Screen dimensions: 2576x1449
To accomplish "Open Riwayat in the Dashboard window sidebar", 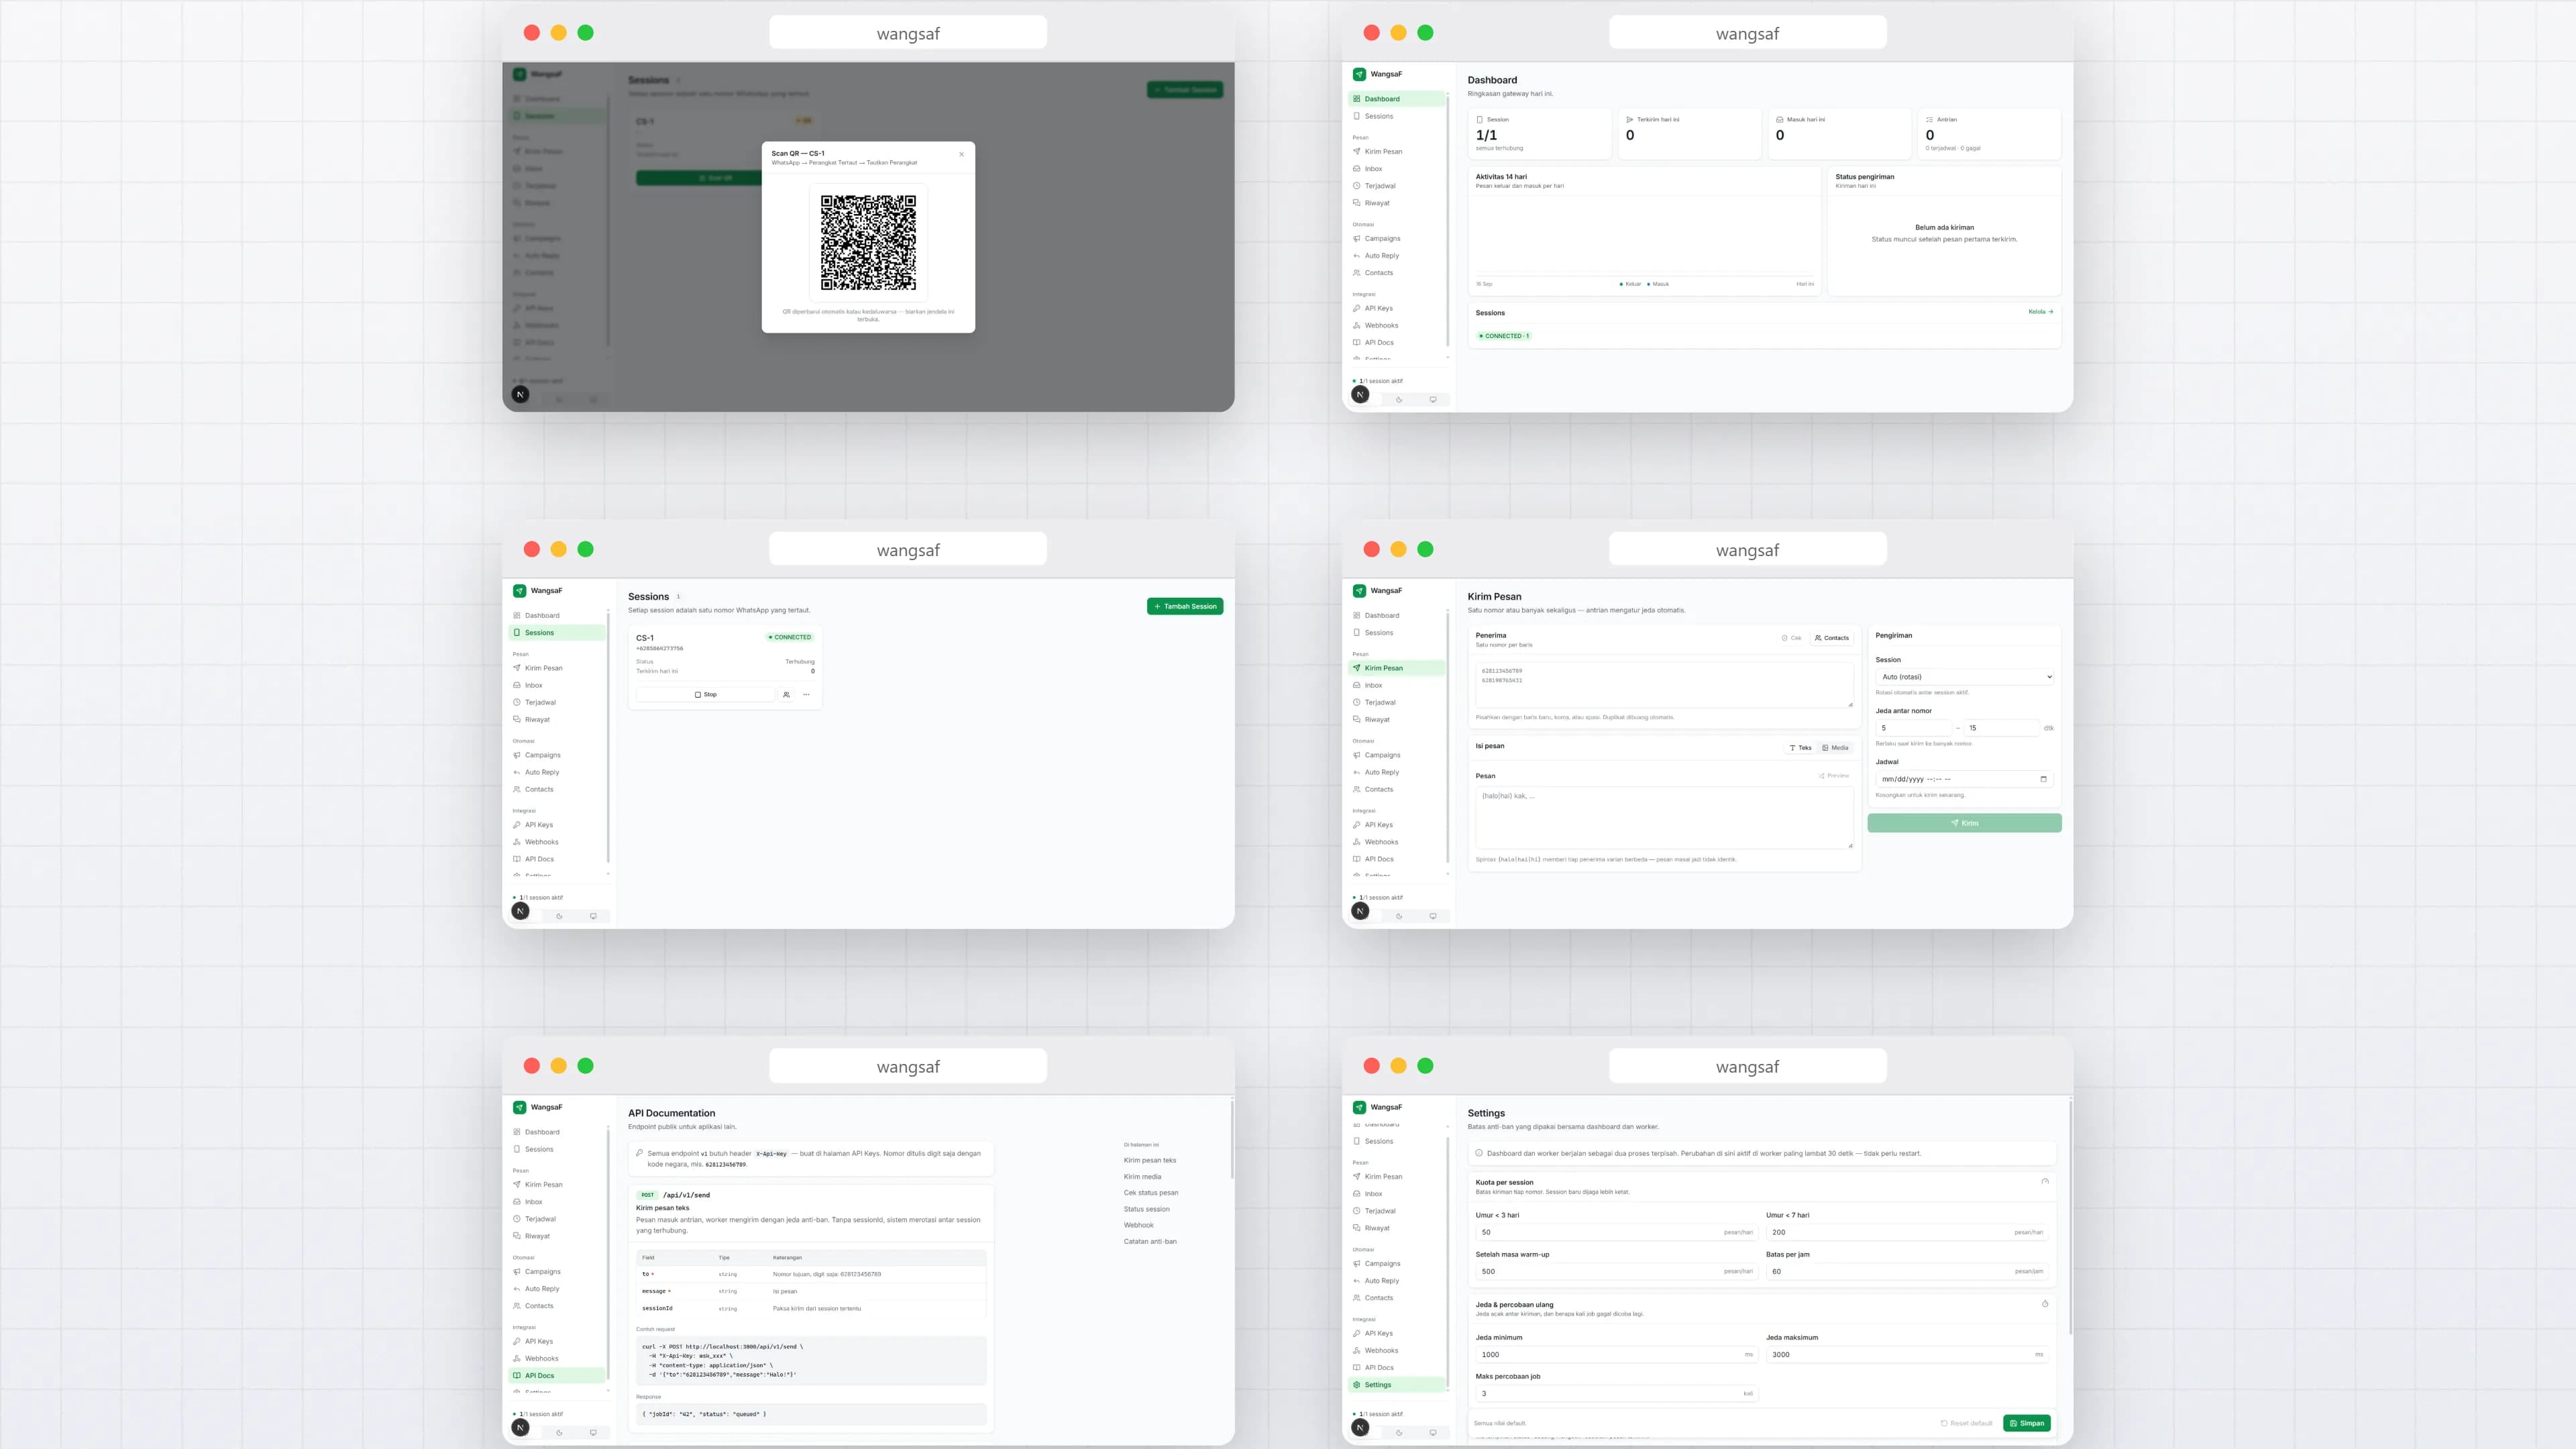I will point(1398,203).
